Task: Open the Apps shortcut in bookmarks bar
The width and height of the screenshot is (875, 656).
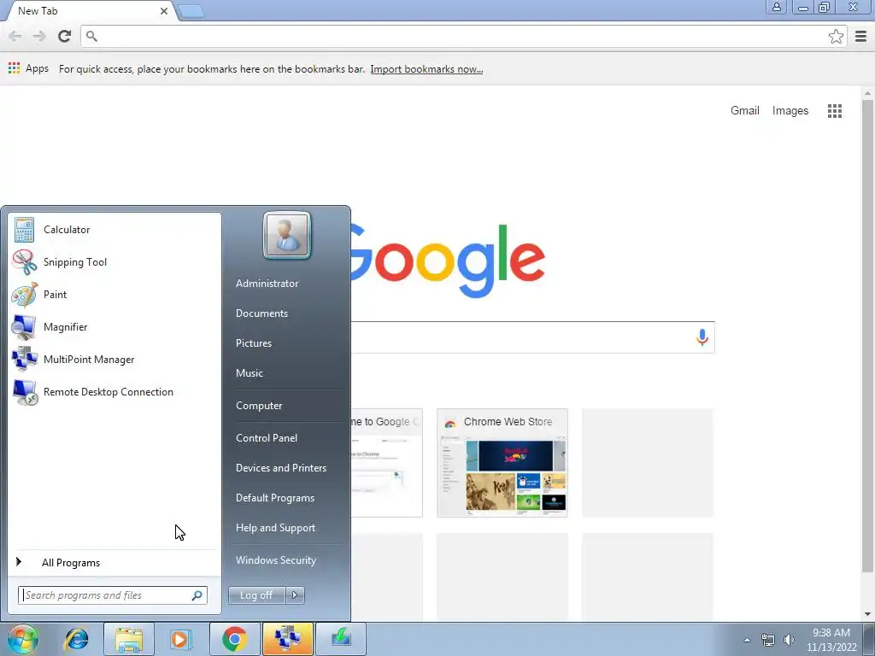Action: click(x=28, y=68)
